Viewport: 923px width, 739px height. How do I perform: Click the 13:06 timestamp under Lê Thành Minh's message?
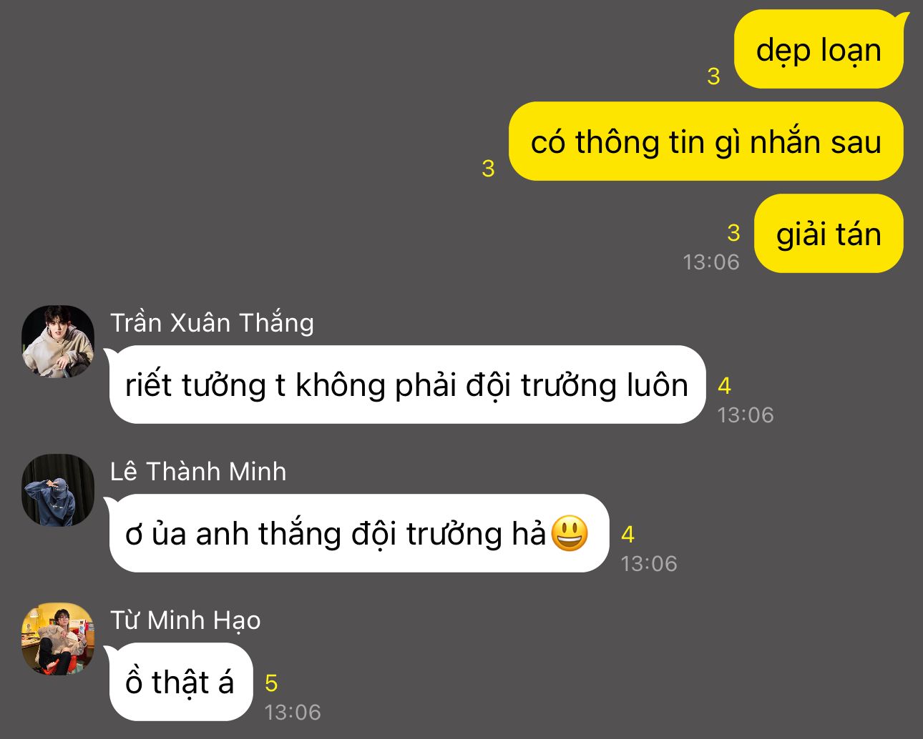point(649,563)
